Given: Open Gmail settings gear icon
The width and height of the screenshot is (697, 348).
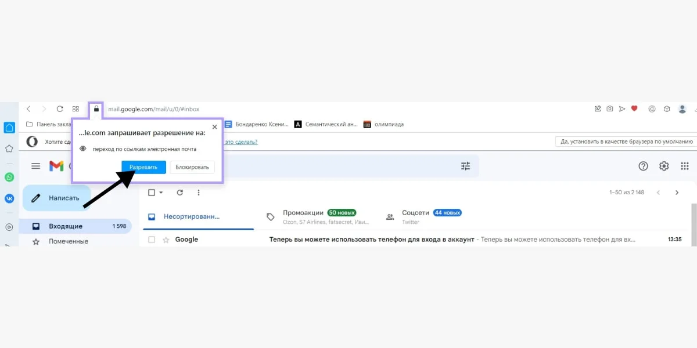Looking at the screenshot, I should (664, 166).
